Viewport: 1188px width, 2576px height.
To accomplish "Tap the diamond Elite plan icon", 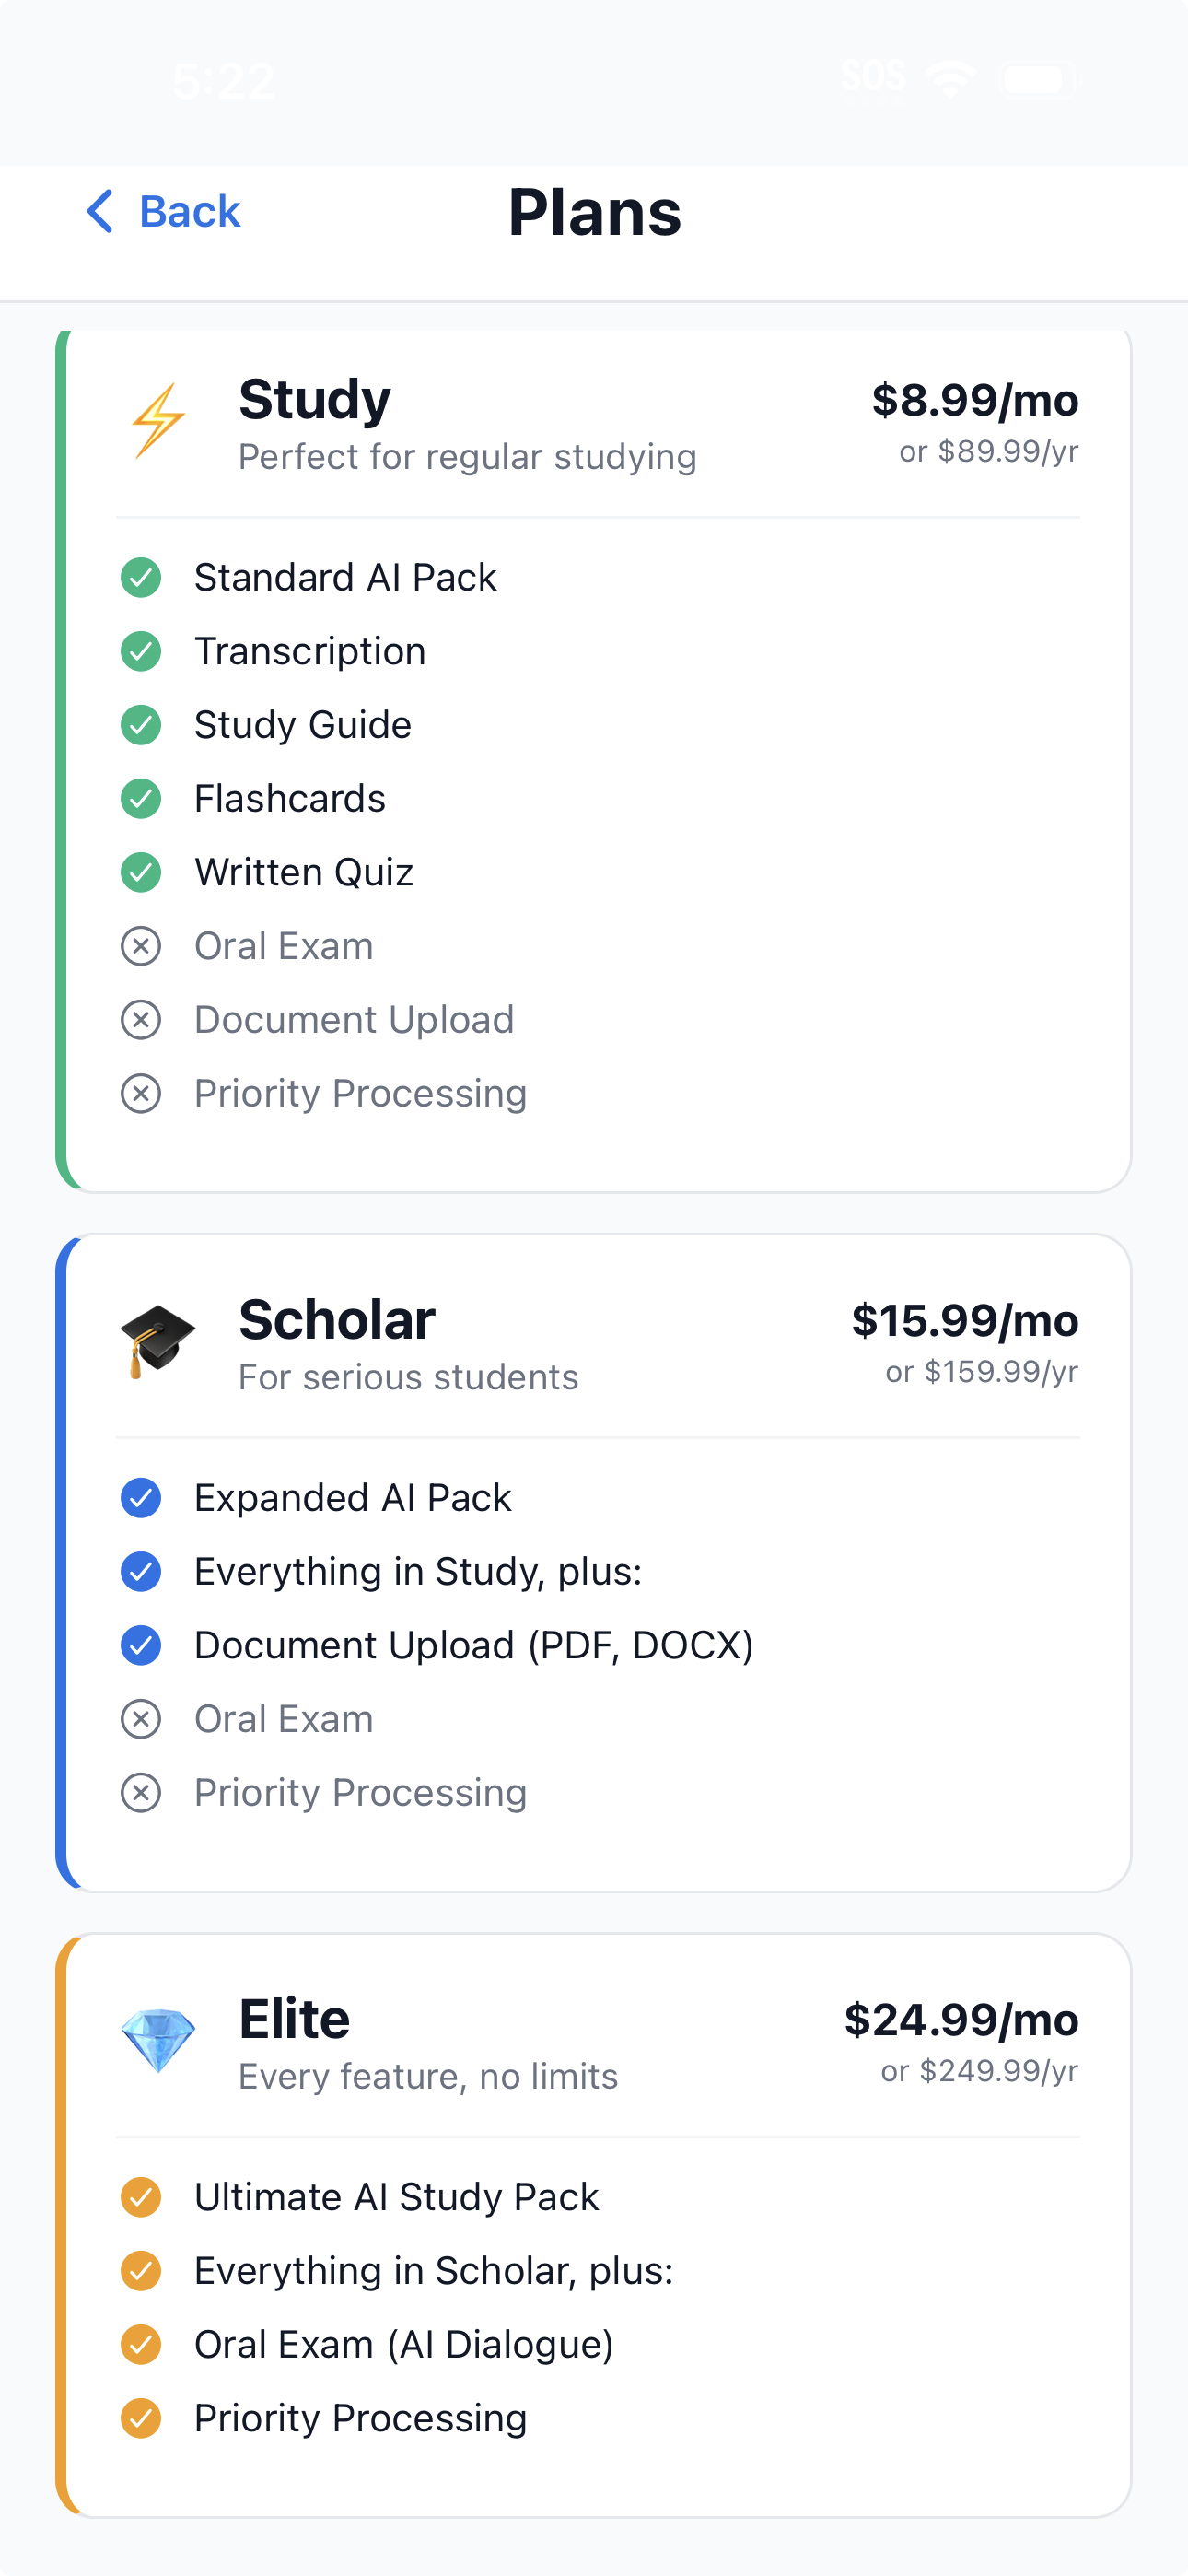I will point(158,2040).
